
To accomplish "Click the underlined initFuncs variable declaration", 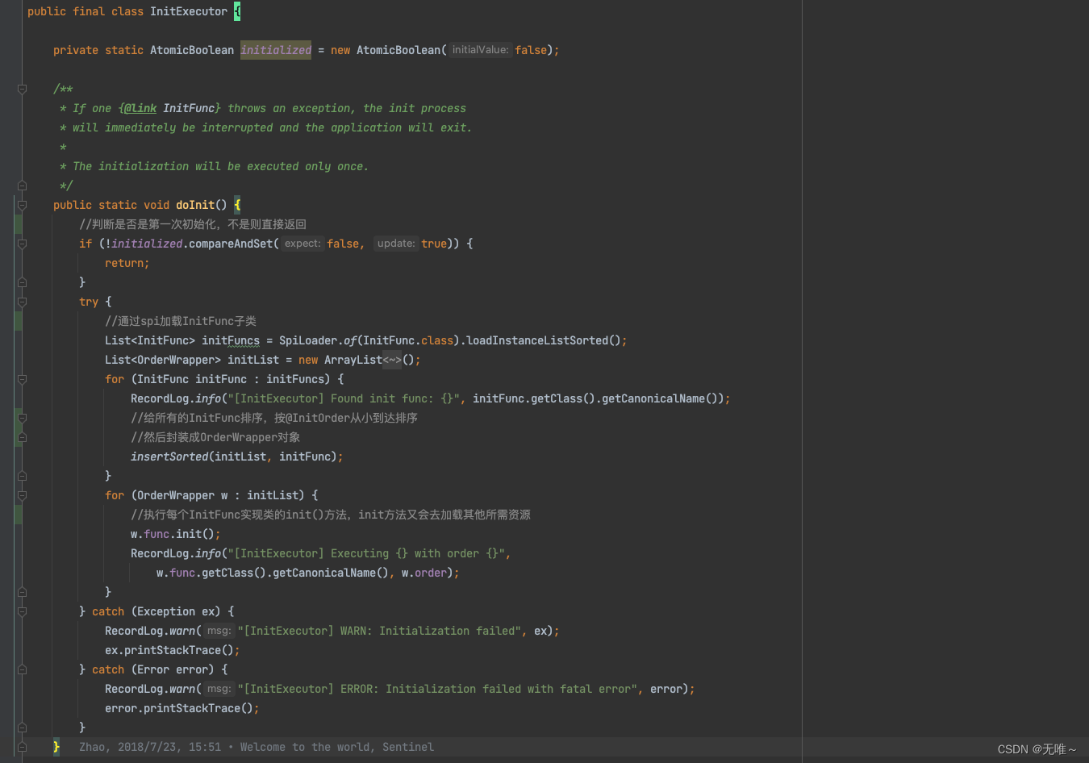I will pos(231,340).
